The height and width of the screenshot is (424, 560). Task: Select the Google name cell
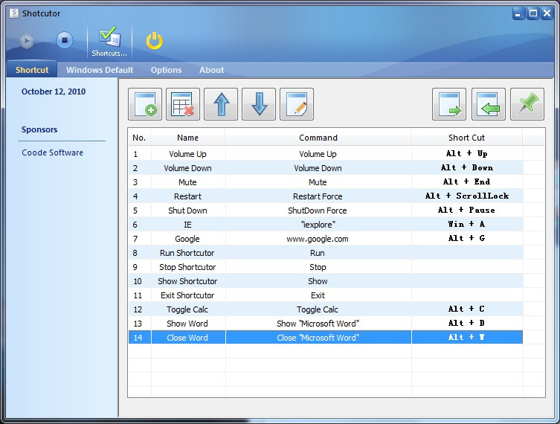(x=188, y=239)
